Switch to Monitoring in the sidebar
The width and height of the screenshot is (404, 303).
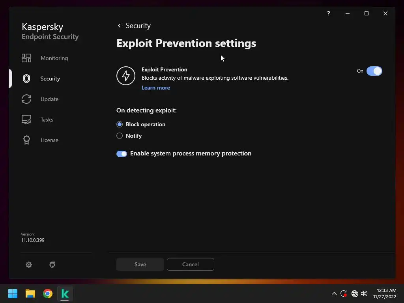click(x=54, y=58)
